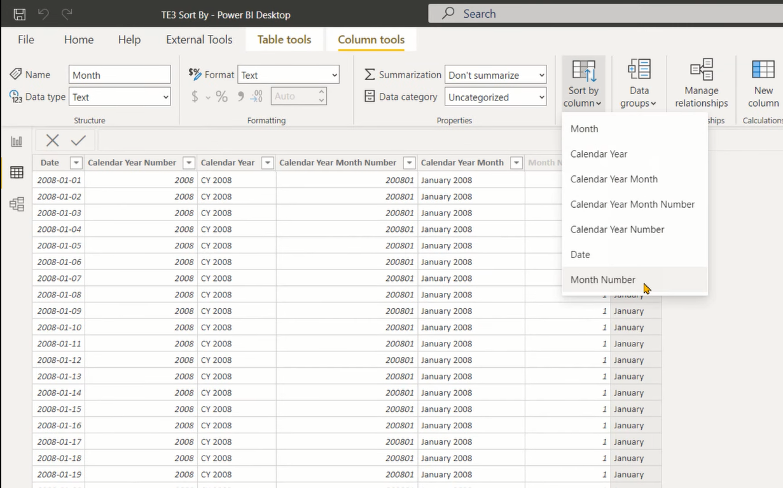Click the Name tag icon
Image resolution: width=783 pixels, height=488 pixels.
(16, 74)
